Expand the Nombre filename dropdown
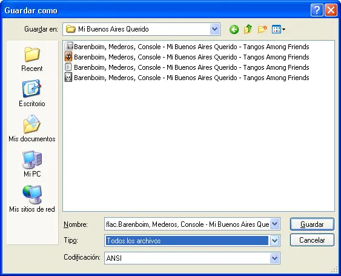Image resolution: width=341 pixels, height=276 pixels. (x=274, y=224)
